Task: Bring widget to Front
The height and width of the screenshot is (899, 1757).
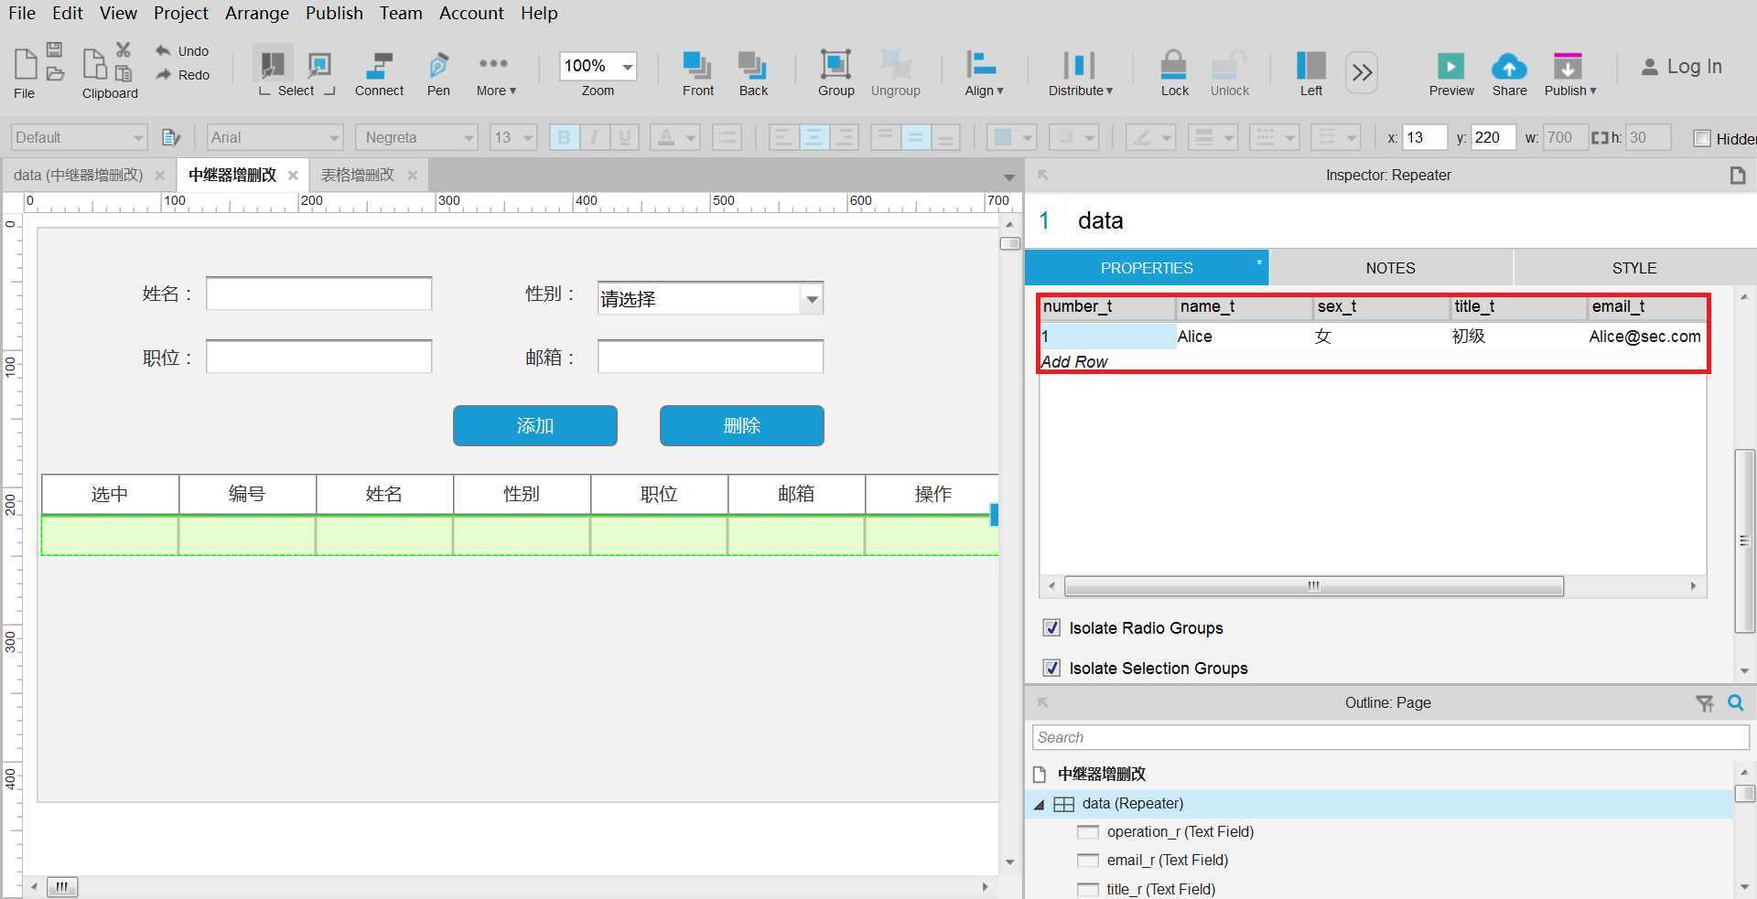Action: pos(697,73)
